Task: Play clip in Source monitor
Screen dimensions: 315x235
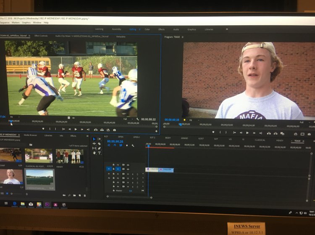Action: pos(76,129)
